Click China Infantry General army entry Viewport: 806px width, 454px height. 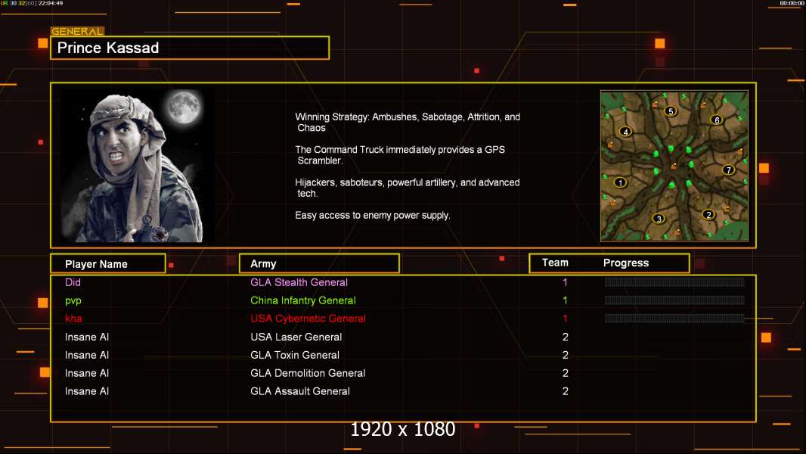click(302, 300)
